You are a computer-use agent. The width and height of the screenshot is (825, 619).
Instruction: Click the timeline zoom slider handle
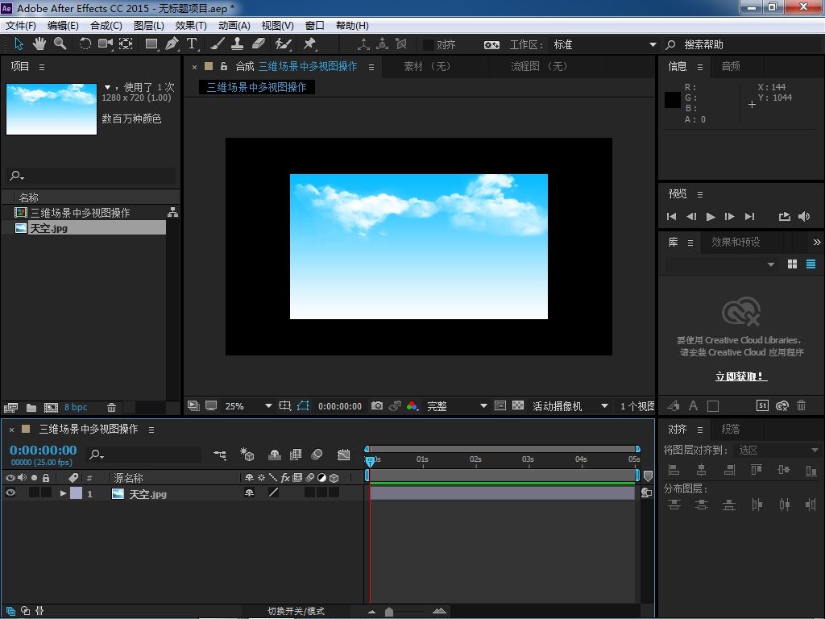(x=389, y=612)
